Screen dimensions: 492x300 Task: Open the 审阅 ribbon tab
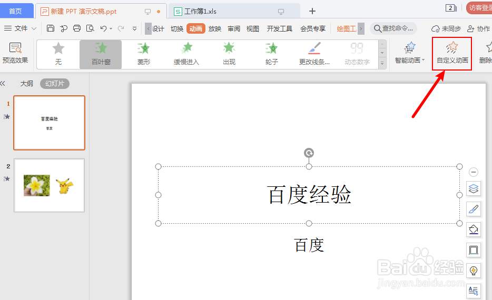point(234,29)
